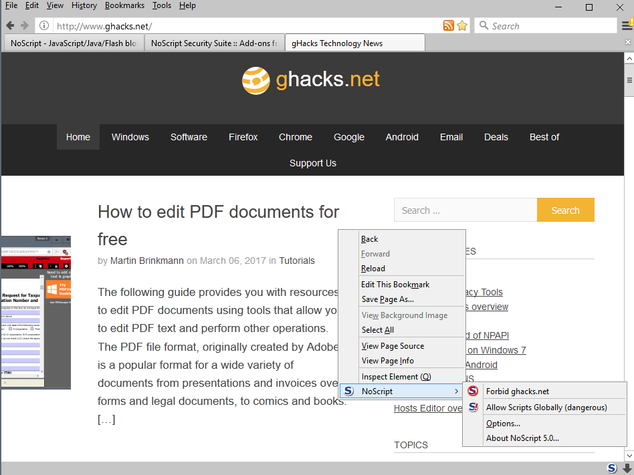Click Allow Scripts Globally (dangerous)
The image size is (634, 475).
544,407
